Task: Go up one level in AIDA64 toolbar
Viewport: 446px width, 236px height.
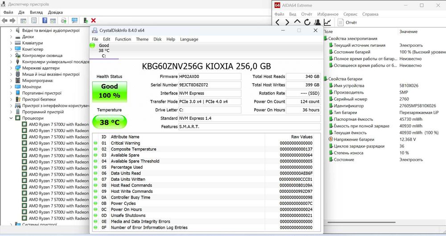Action: coord(297,22)
